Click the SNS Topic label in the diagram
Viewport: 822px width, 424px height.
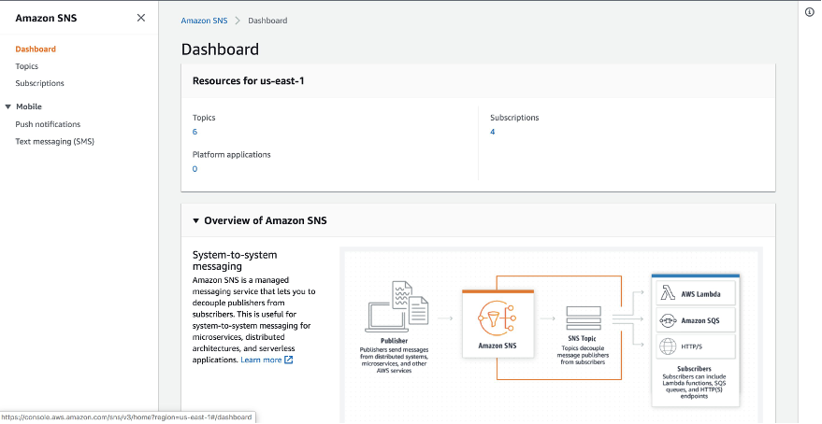[582, 339]
